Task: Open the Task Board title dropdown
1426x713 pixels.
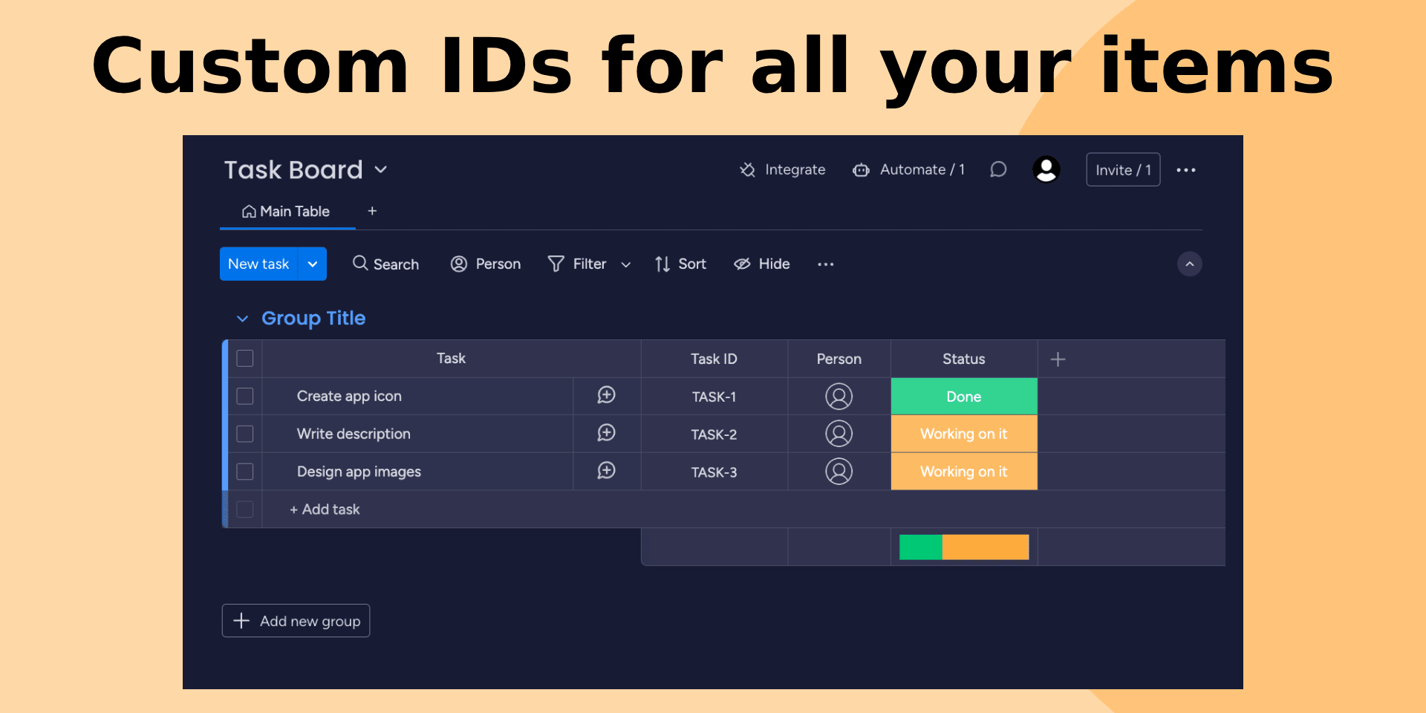Action: 381,170
